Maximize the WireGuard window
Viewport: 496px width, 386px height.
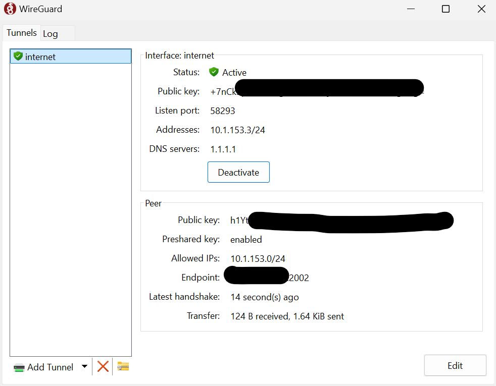pos(445,9)
